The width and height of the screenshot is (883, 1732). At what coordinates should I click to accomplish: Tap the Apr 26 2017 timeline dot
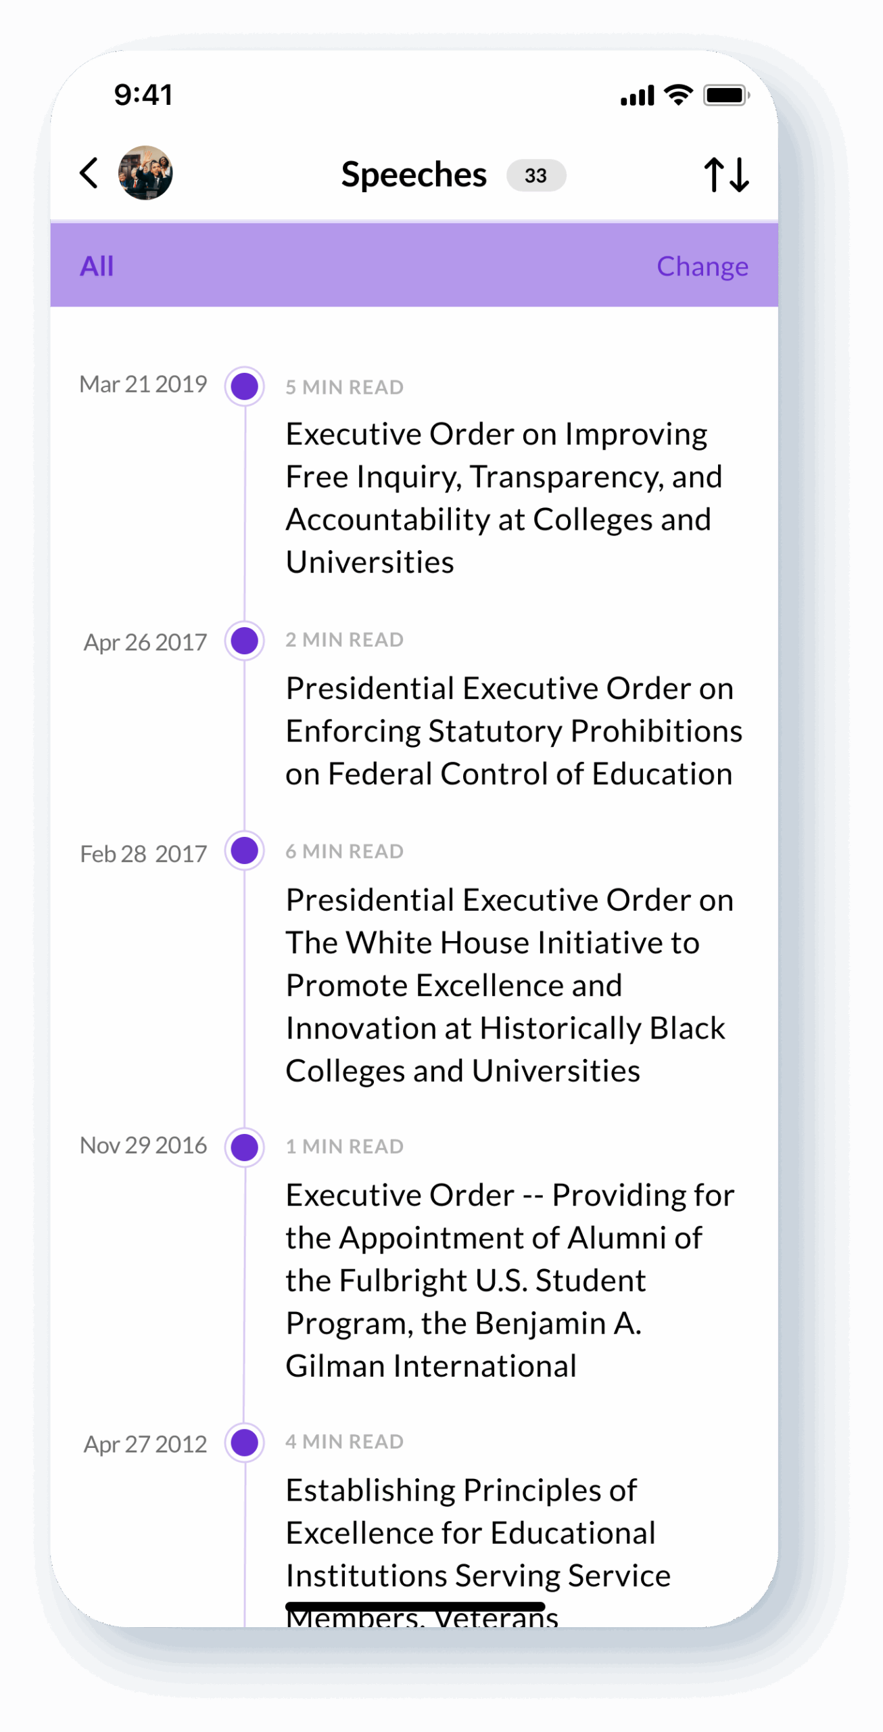244,641
